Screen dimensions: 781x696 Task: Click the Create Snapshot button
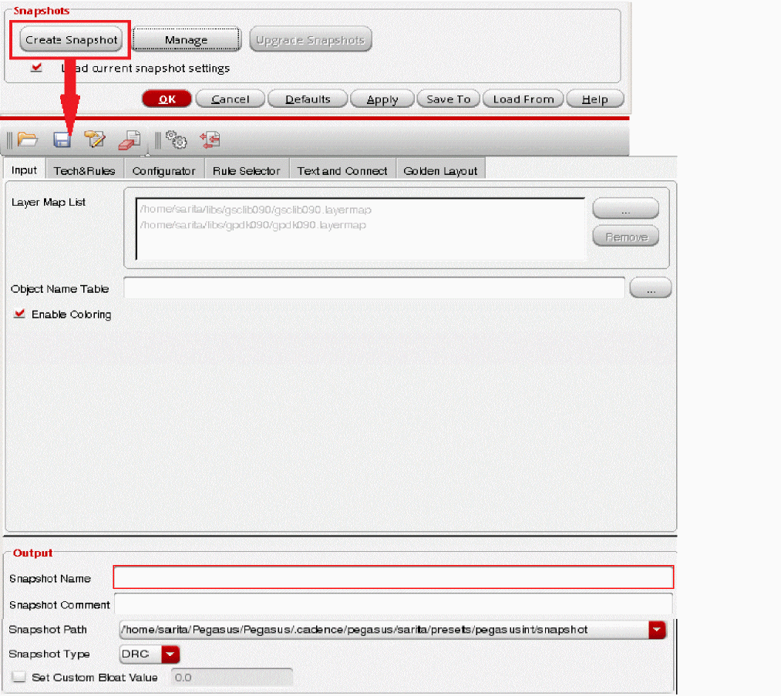point(71,40)
